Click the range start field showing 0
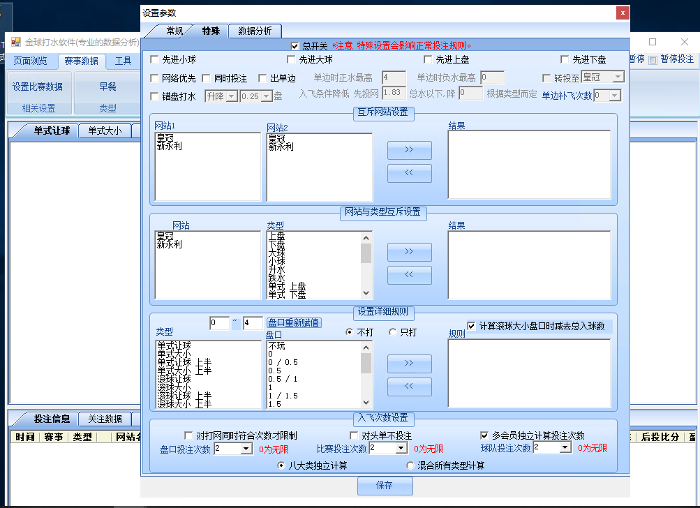Viewport: 700px width, 508px height. click(x=219, y=323)
